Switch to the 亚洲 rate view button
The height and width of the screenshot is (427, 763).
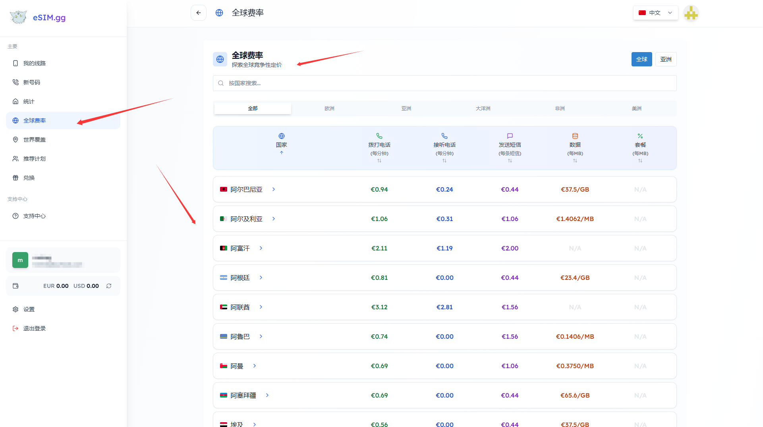click(x=666, y=59)
